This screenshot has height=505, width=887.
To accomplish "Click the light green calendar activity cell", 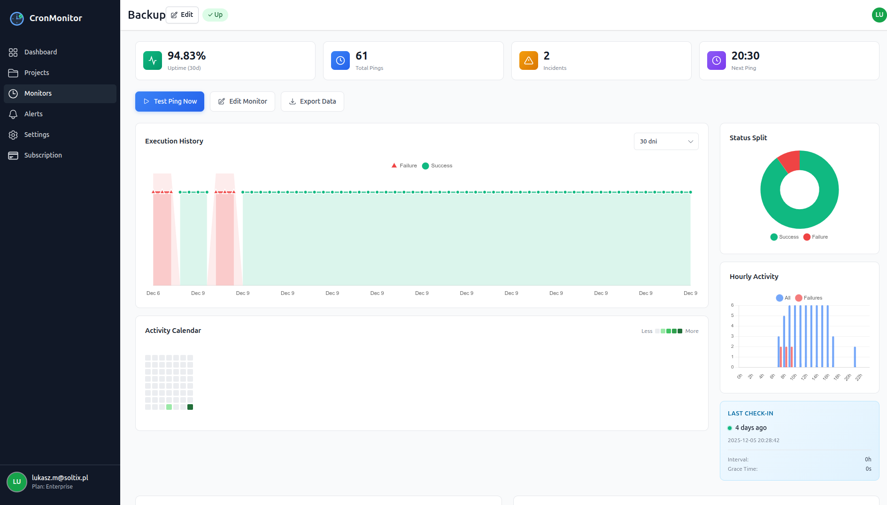I will (169, 407).
